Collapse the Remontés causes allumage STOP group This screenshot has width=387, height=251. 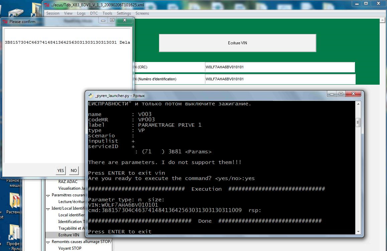pyautogui.click(x=48, y=242)
